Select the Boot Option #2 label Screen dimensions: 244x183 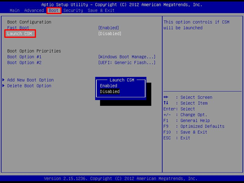(x=24, y=63)
